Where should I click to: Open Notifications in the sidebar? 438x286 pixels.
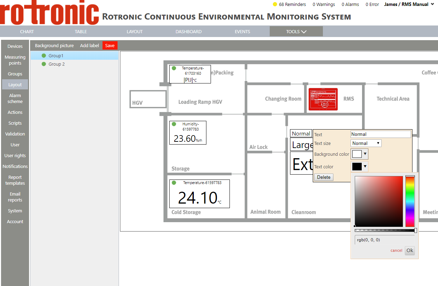pos(15,166)
